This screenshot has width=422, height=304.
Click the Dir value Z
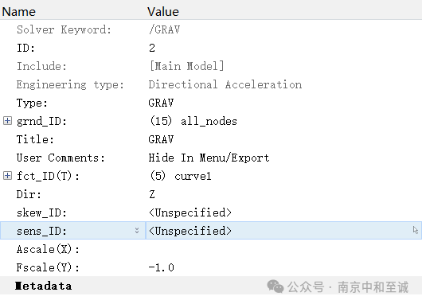click(x=152, y=194)
